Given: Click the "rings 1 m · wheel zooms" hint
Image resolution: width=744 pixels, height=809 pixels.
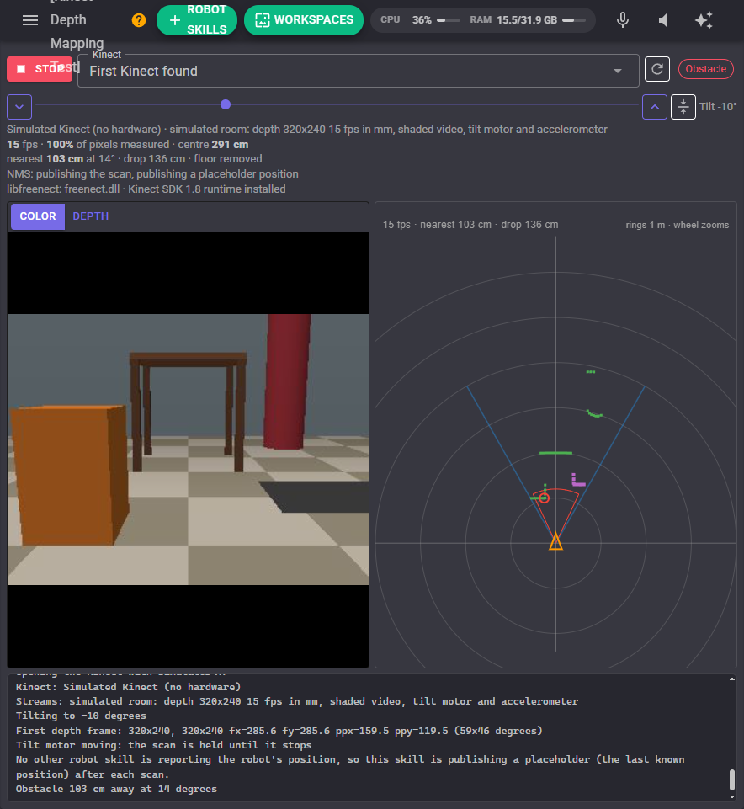Looking at the screenshot, I should (677, 225).
